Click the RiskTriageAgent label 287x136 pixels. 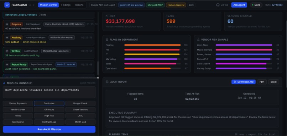[x=33, y=24]
